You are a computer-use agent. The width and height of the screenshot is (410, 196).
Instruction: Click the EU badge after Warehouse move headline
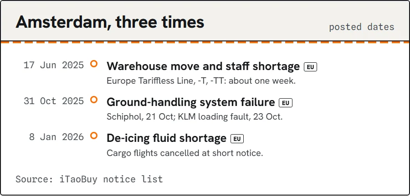[310, 67]
